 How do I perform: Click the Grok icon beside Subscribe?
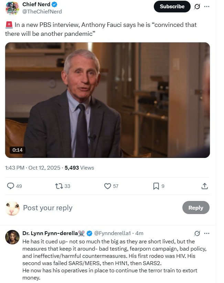(x=197, y=7)
